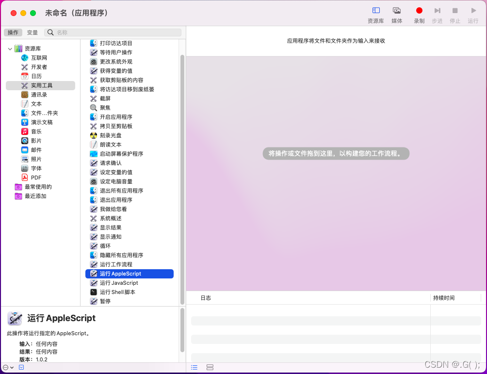The height and width of the screenshot is (374, 487).
Task: Click the 停止 stop button
Action: [x=455, y=15]
